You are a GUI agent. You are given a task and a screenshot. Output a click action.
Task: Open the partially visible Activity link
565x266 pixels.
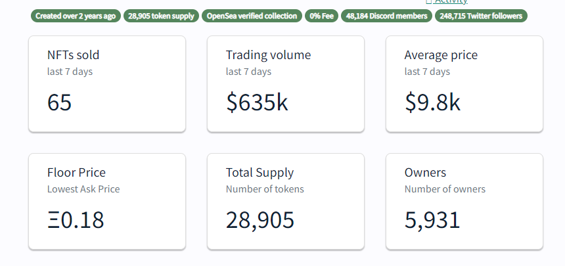click(x=451, y=3)
